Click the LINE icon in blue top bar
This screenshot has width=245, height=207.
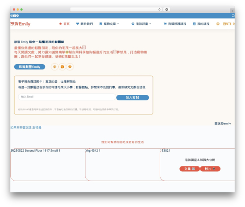[18, 16]
